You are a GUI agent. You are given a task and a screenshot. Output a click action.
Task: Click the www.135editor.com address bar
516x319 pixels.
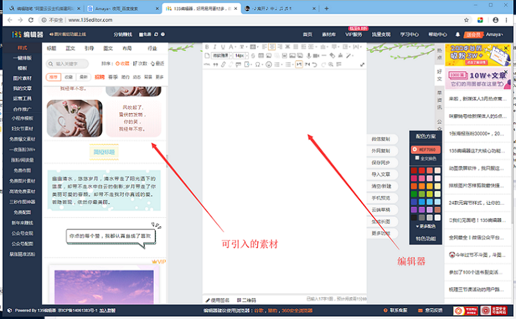90,20
